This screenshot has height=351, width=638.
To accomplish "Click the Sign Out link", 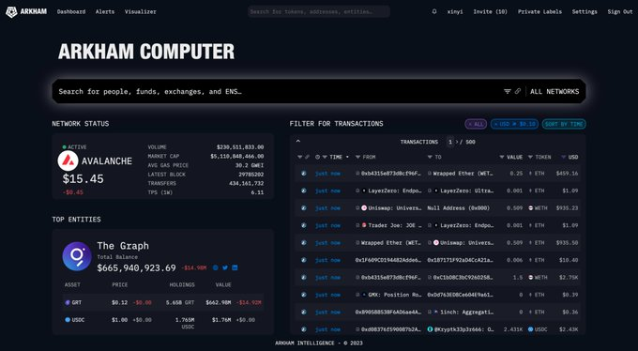I will 620,12.
